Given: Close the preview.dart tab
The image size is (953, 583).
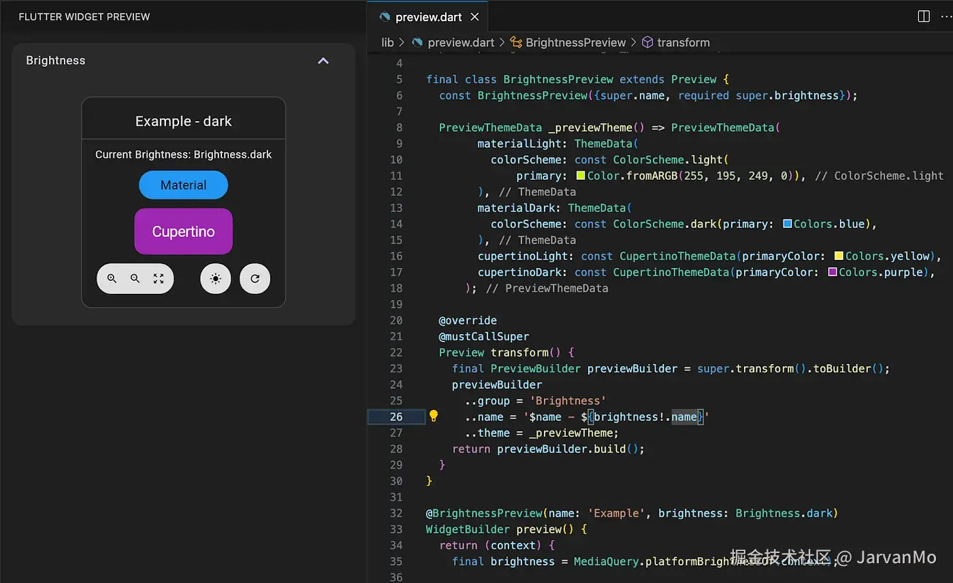Looking at the screenshot, I should click(x=475, y=17).
